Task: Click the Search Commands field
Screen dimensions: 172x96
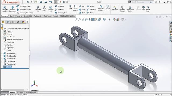Action: pos(141,2)
